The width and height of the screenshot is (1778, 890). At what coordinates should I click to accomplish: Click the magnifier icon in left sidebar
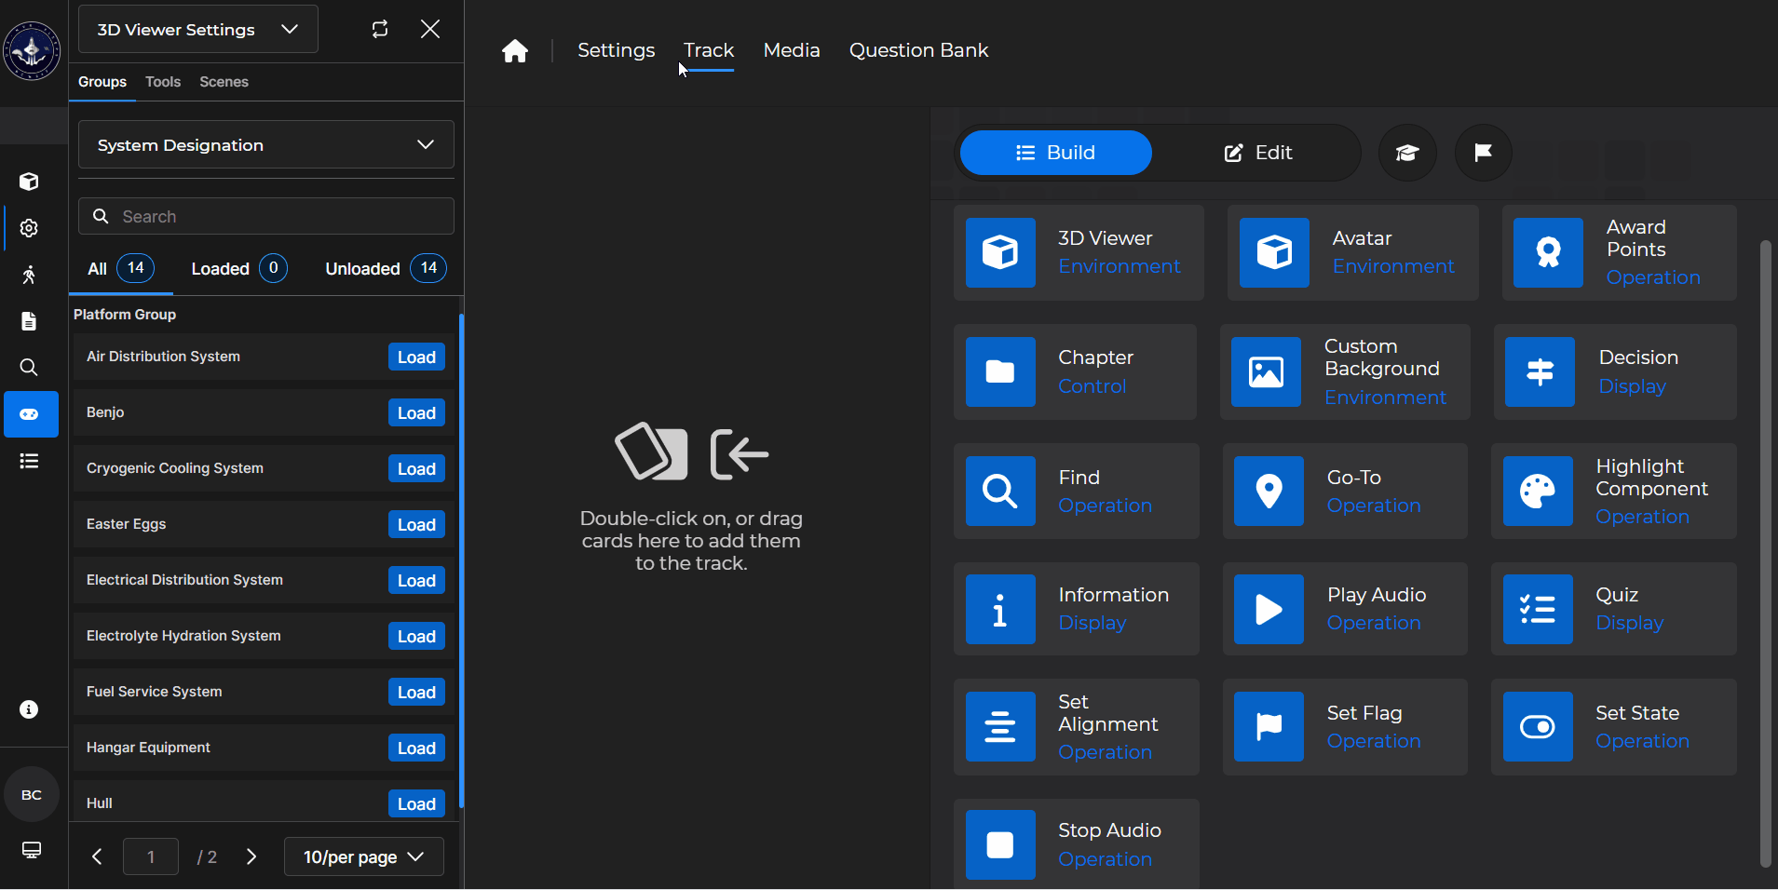[29, 368]
